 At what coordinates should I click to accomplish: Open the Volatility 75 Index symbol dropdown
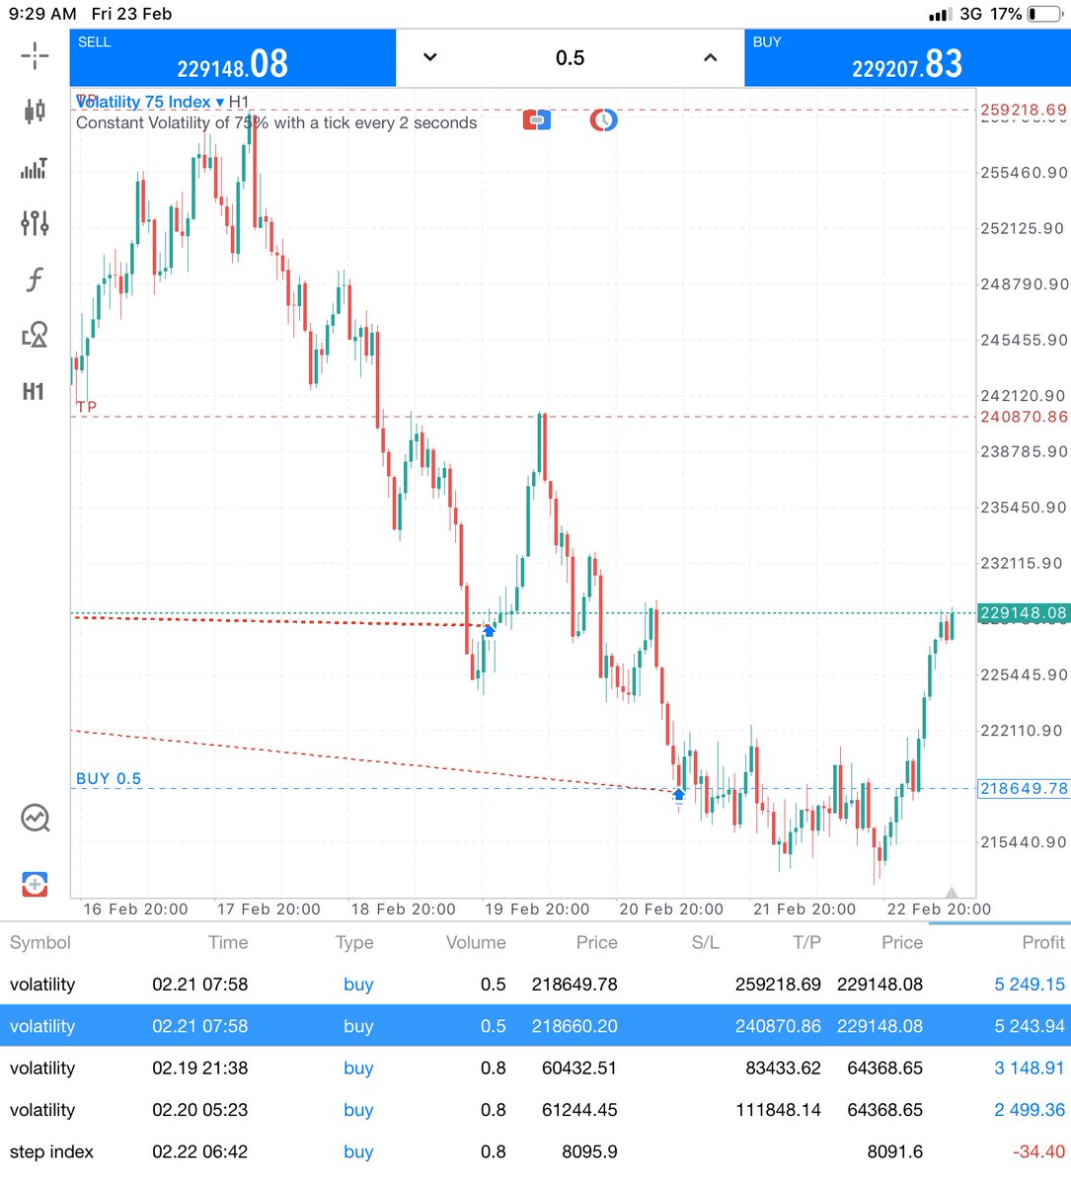(x=150, y=102)
